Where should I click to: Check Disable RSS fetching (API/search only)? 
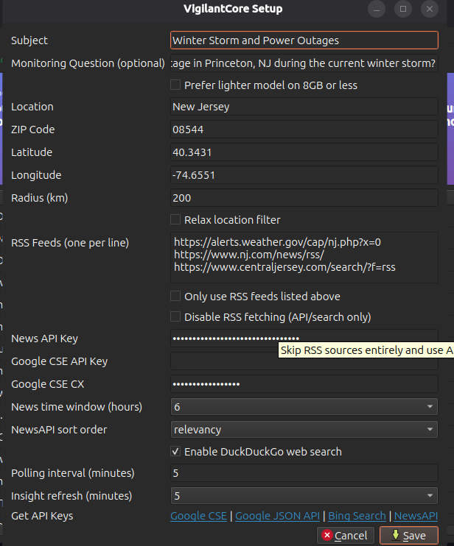click(175, 317)
